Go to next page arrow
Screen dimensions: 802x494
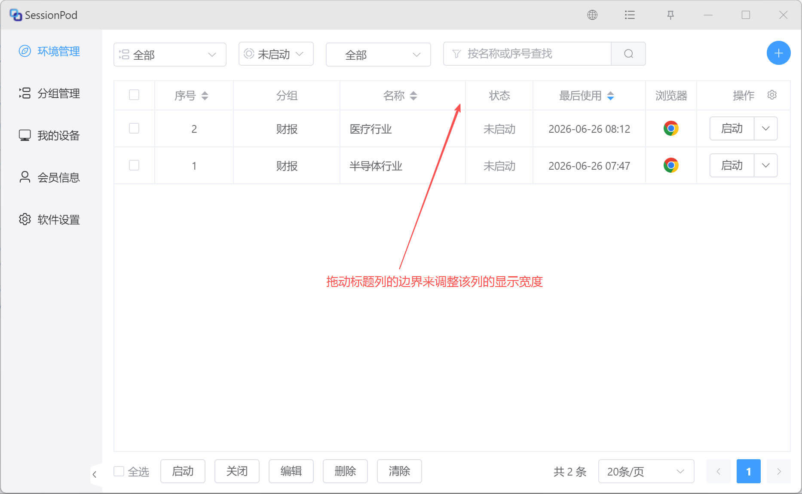point(779,471)
